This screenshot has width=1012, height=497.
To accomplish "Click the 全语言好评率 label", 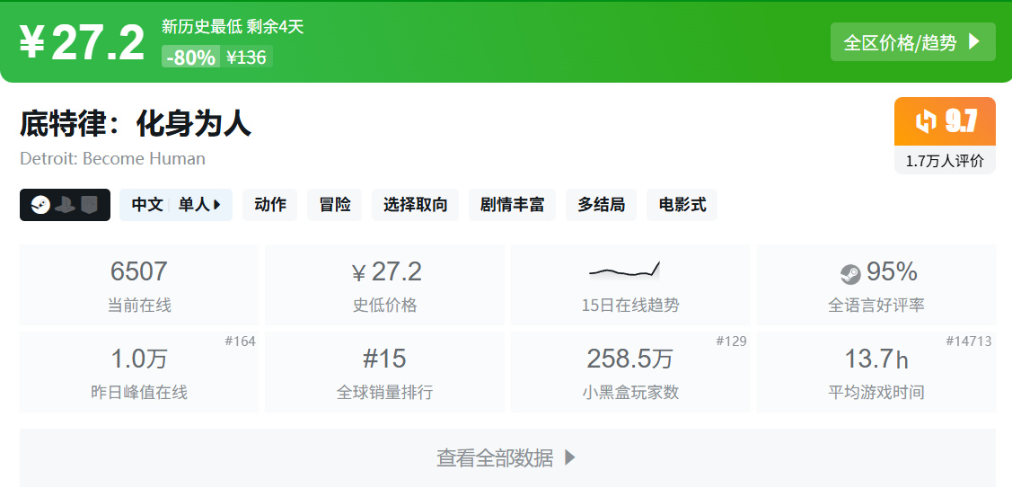I will [x=876, y=305].
